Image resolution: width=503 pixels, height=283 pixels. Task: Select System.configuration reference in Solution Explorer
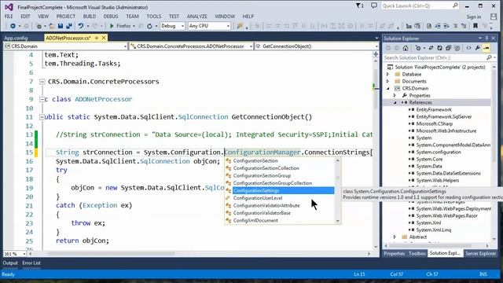tap(439, 153)
